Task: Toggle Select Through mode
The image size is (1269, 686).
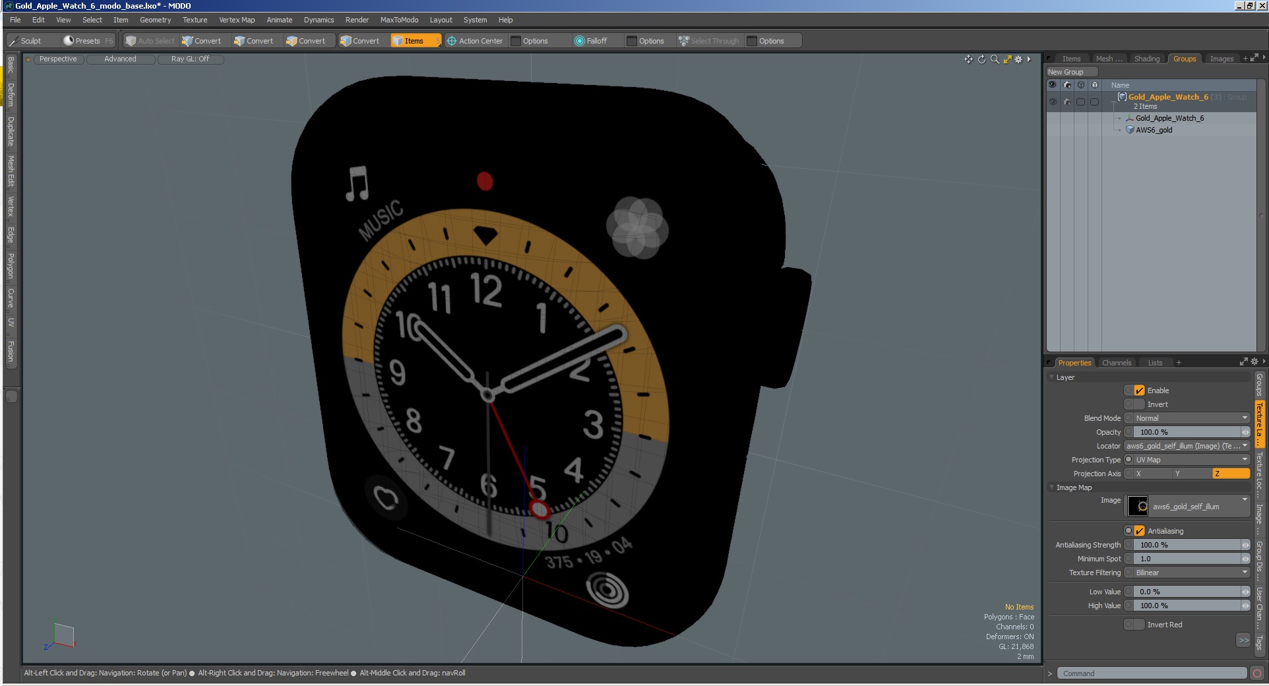Action: [x=709, y=41]
